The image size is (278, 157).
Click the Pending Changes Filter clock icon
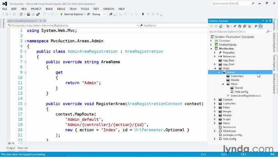pos(228,26)
